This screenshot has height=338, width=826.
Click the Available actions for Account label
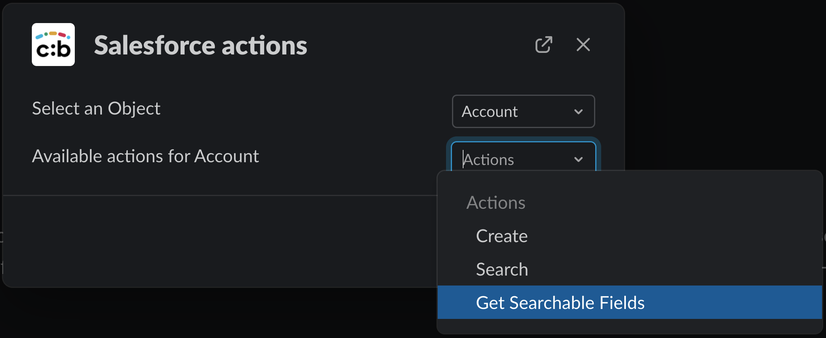click(145, 156)
